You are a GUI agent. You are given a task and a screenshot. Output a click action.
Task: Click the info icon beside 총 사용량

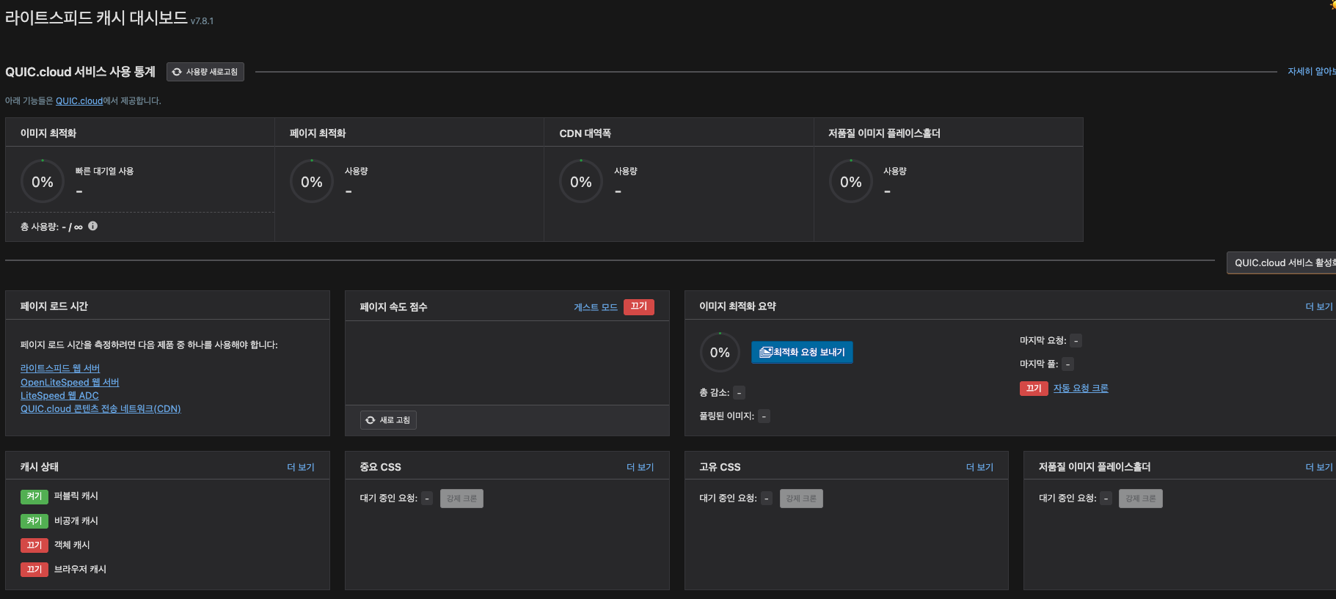[x=93, y=226]
